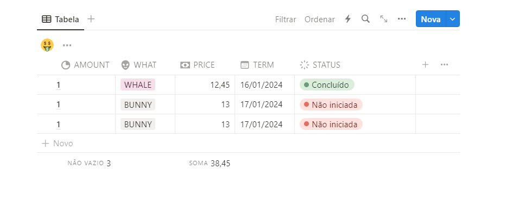Screen dimensions: 506x202
Task: Select the pink WHALE tag
Action: [x=138, y=85]
